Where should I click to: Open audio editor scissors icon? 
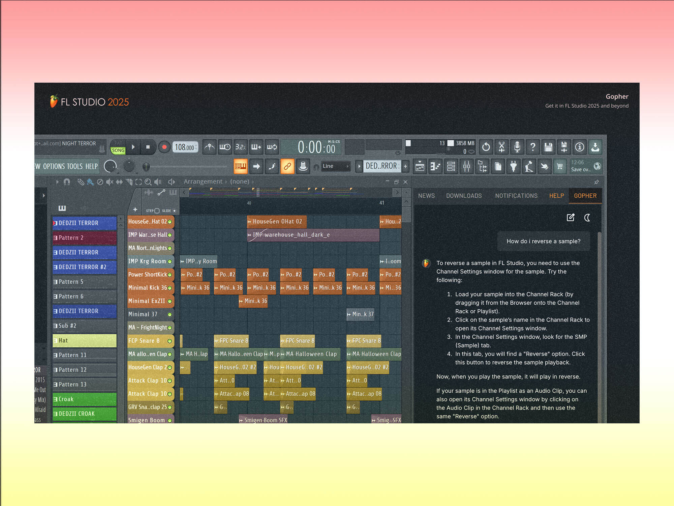pyautogui.click(x=501, y=147)
